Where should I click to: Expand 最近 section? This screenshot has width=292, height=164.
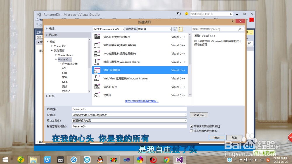[x=47, y=29]
